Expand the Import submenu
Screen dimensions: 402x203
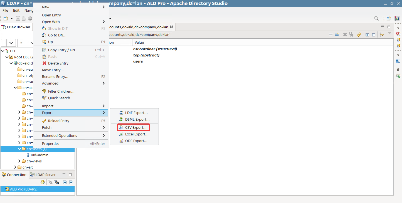[x=71, y=106]
